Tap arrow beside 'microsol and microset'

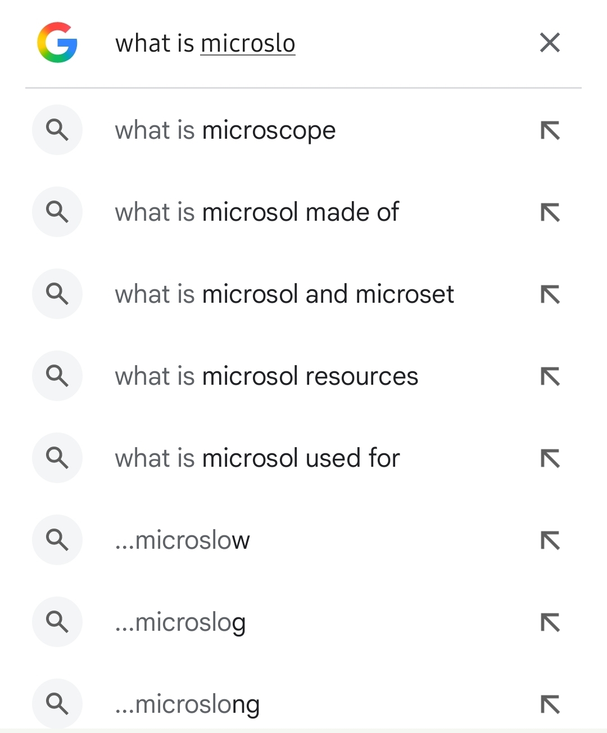click(550, 294)
